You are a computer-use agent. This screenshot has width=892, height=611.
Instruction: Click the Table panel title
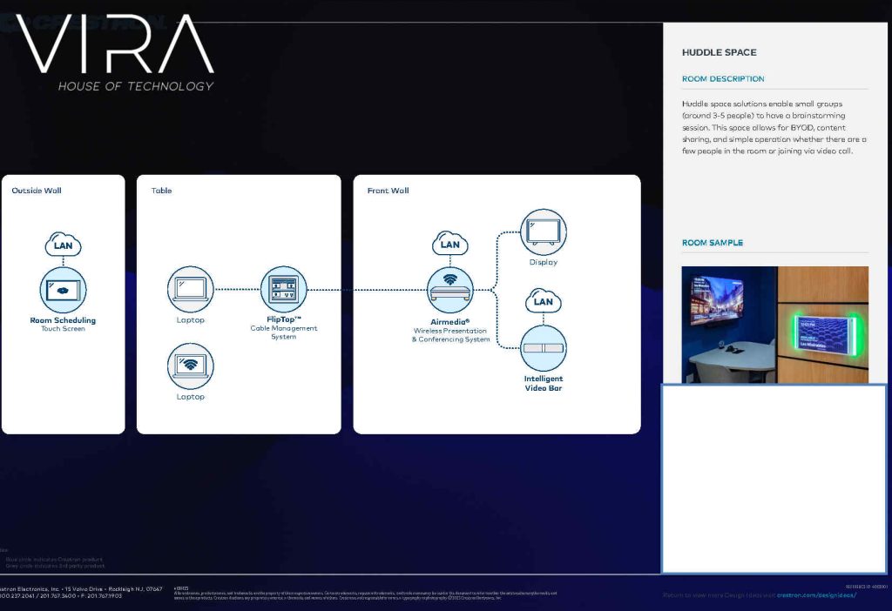point(161,191)
